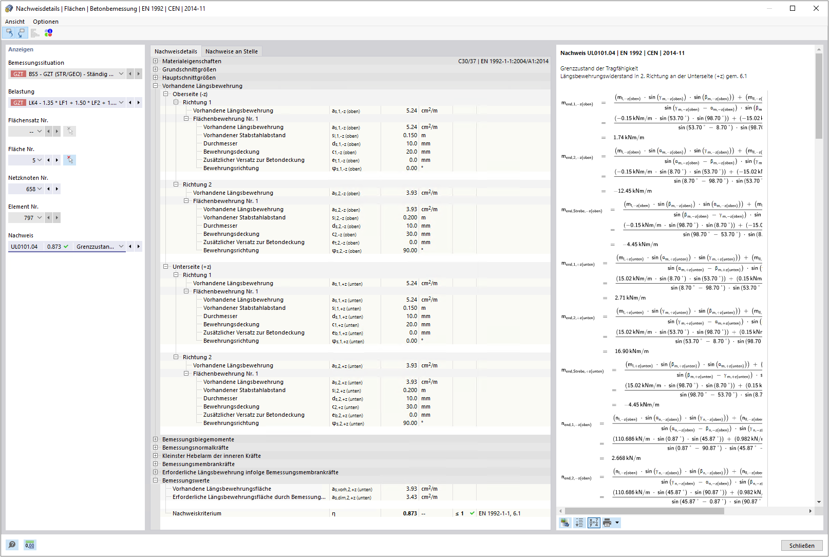Open the Bemessungssituation dropdown
829x557 pixels.
coord(121,74)
